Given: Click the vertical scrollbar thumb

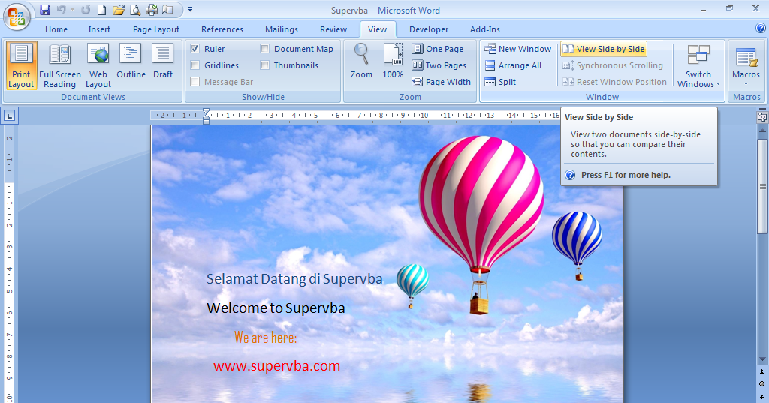Looking at the screenshot, I should 762,186.
